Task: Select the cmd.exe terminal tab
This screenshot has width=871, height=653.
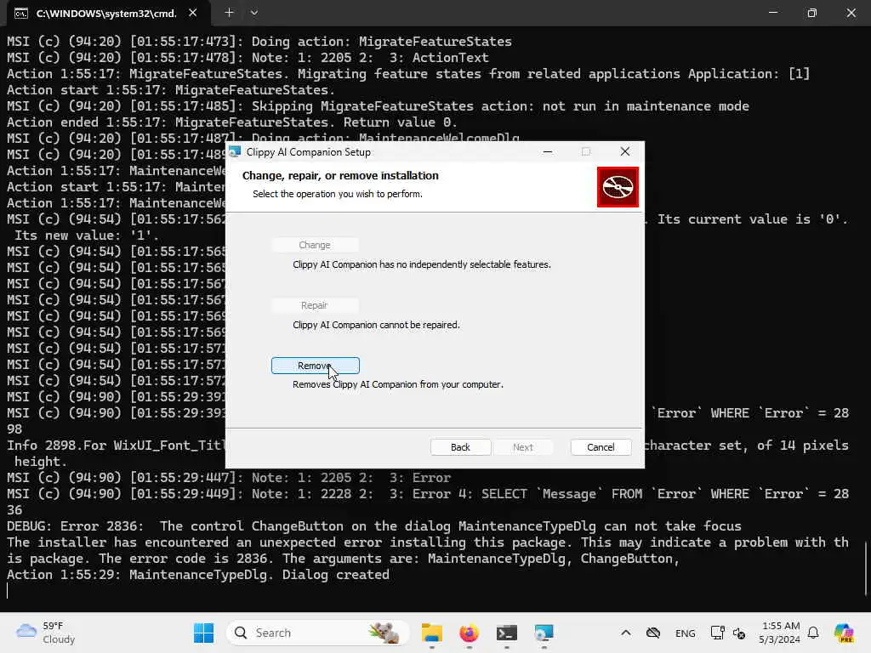Action: pos(106,13)
